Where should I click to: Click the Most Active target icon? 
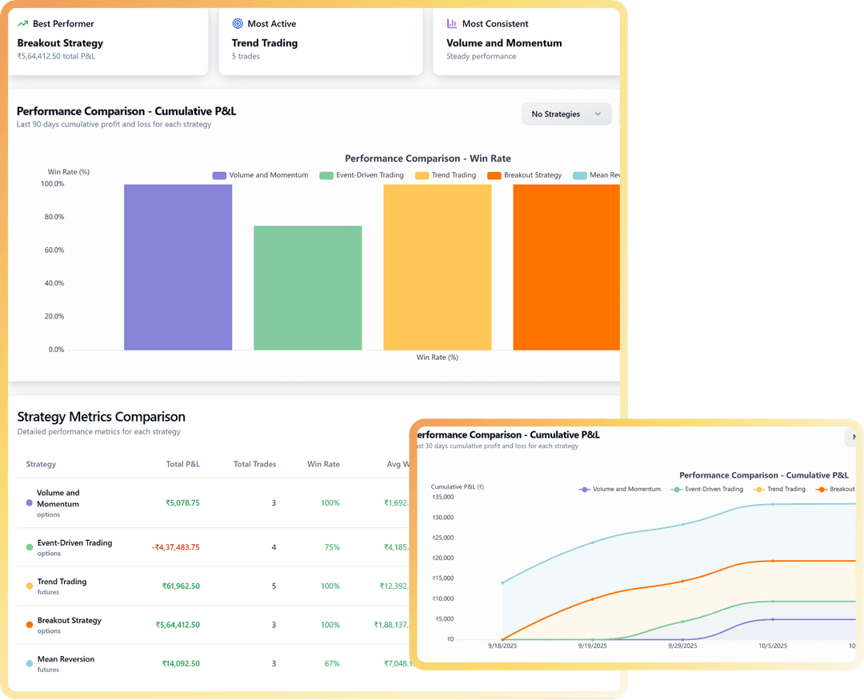(238, 24)
